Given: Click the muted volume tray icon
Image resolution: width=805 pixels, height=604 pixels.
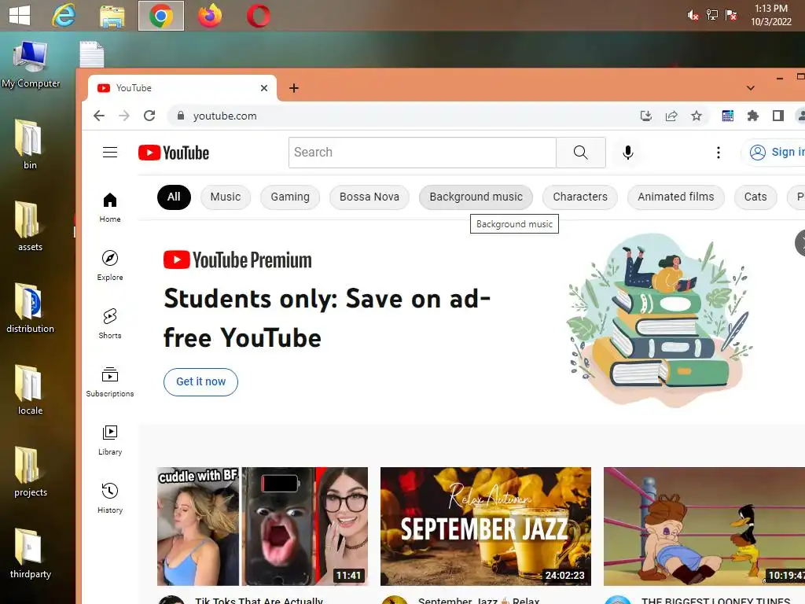Looking at the screenshot, I should click(x=693, y=16).
